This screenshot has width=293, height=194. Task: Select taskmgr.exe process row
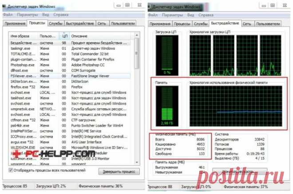70,48
